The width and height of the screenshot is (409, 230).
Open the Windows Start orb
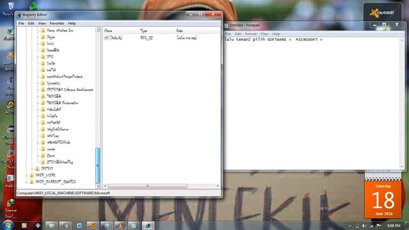[8, 226]
